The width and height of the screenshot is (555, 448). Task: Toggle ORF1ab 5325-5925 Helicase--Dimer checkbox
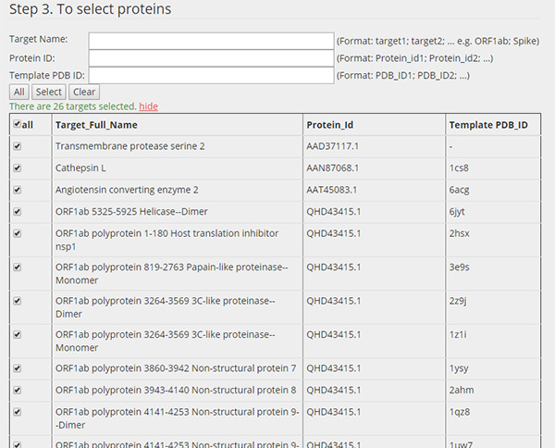17,212
